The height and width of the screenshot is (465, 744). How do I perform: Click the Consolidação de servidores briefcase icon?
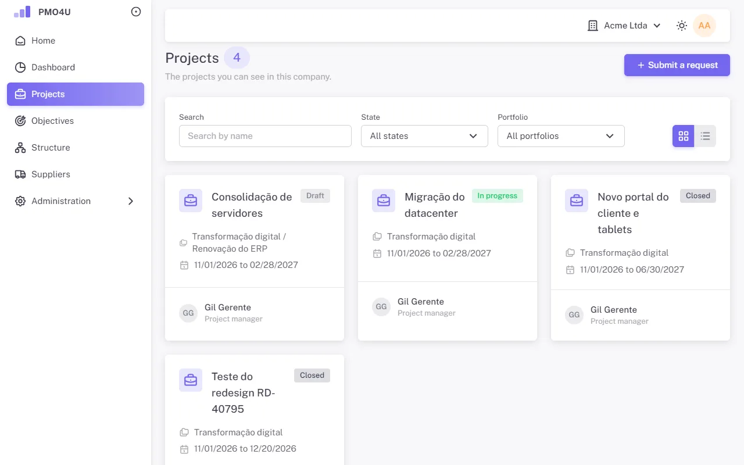[191, 201]
